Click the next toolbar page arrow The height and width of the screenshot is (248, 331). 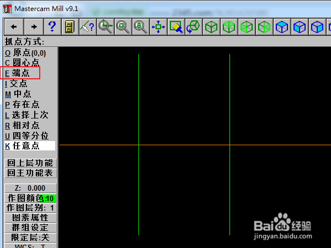(34, 27)
